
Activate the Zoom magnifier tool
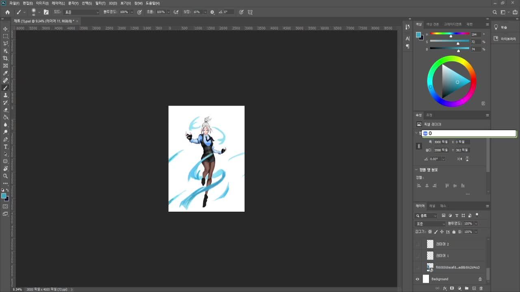click(5, 176)
